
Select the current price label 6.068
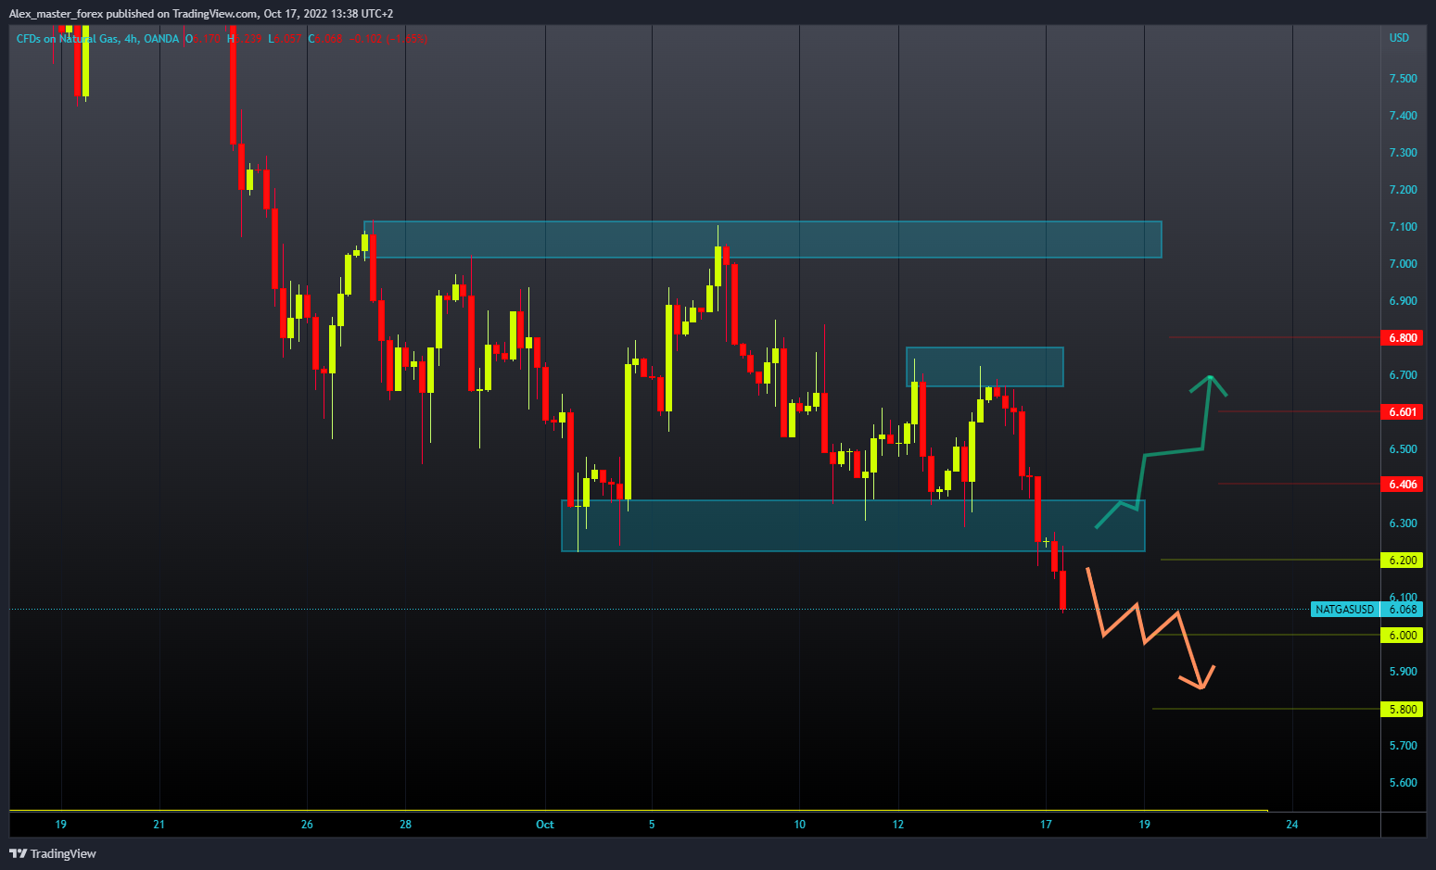coord(1402,610)
